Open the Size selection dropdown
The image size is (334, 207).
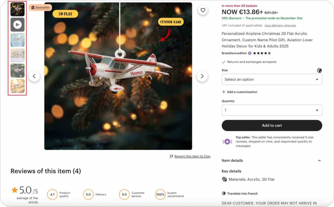point(271,79)
